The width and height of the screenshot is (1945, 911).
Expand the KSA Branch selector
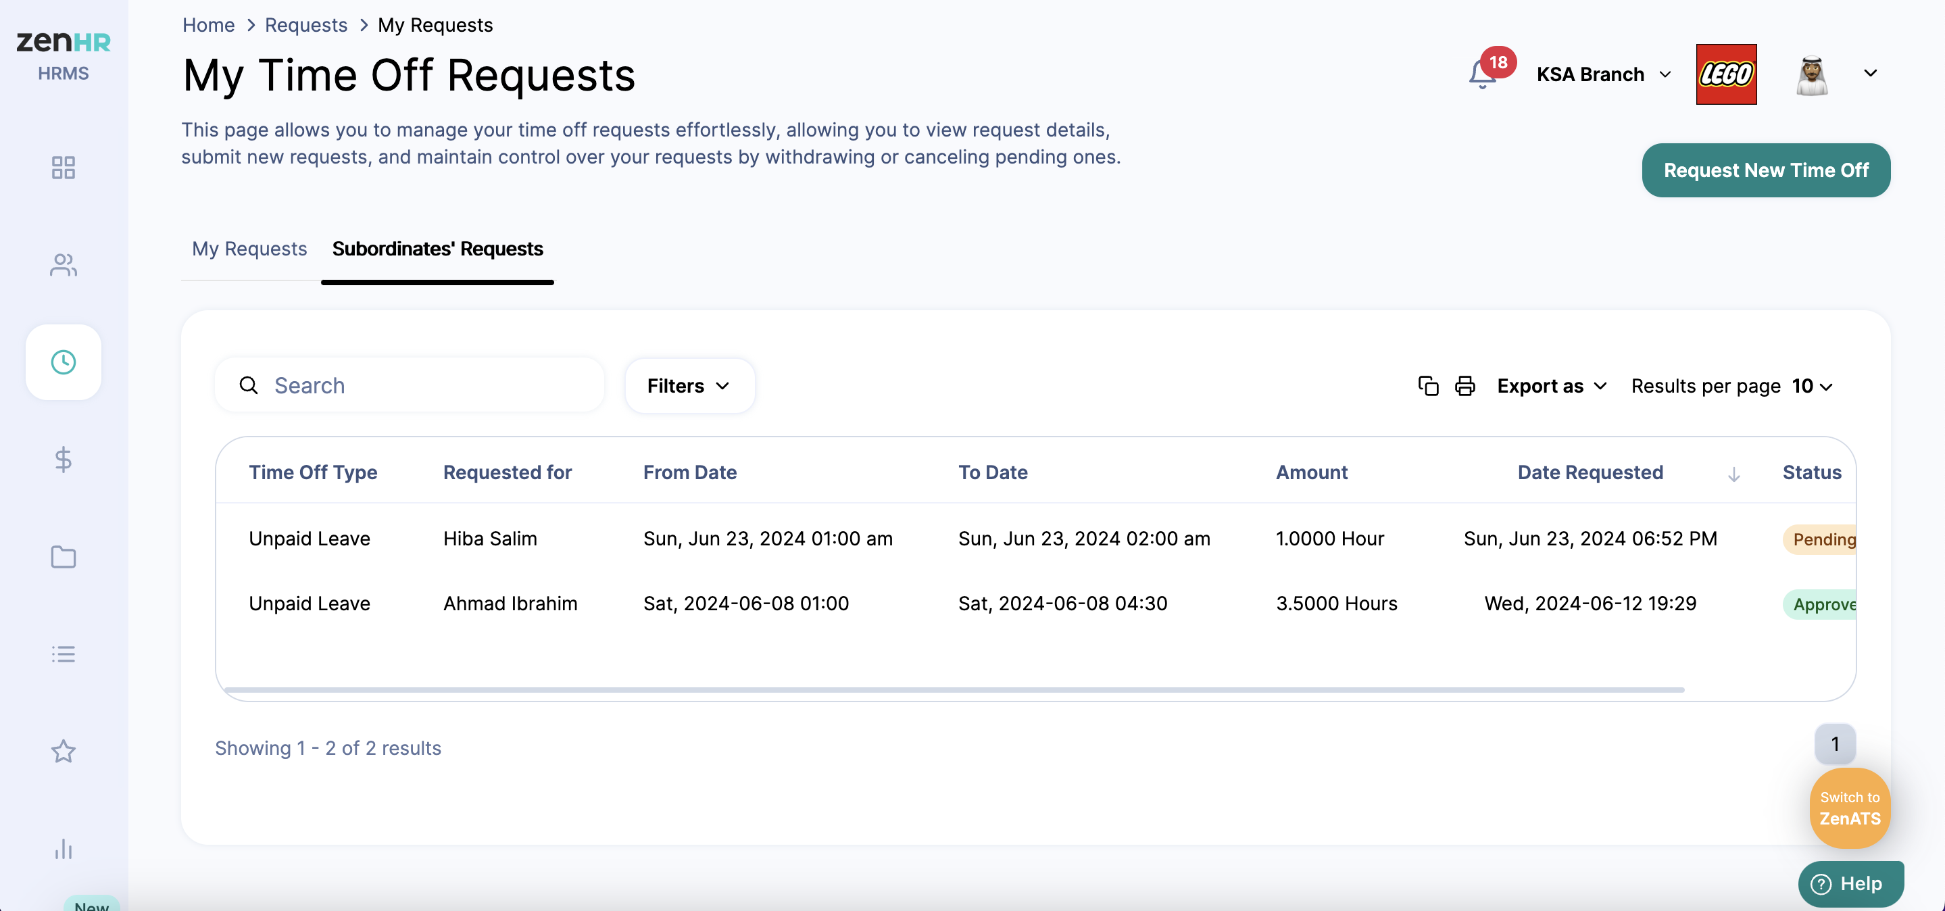pos(1603,74)
